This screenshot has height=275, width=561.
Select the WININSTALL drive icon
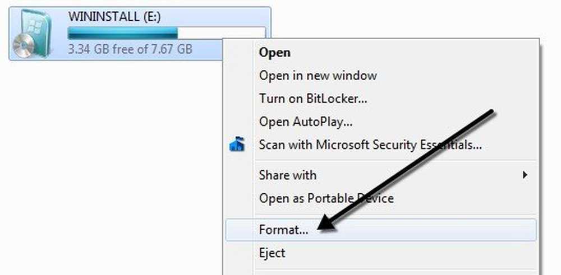pos(32,33)
